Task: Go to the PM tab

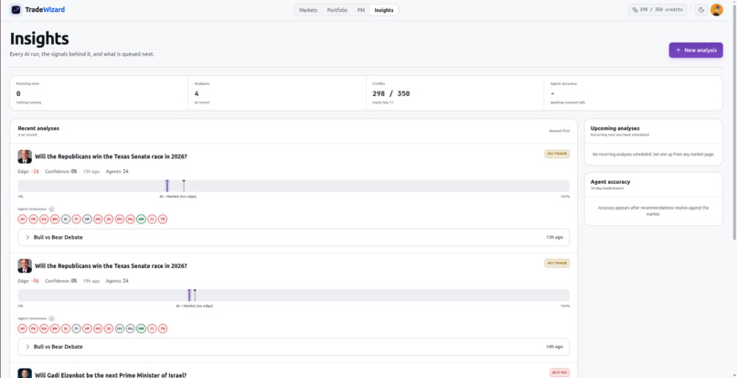Action: click(x=360, y=10)
